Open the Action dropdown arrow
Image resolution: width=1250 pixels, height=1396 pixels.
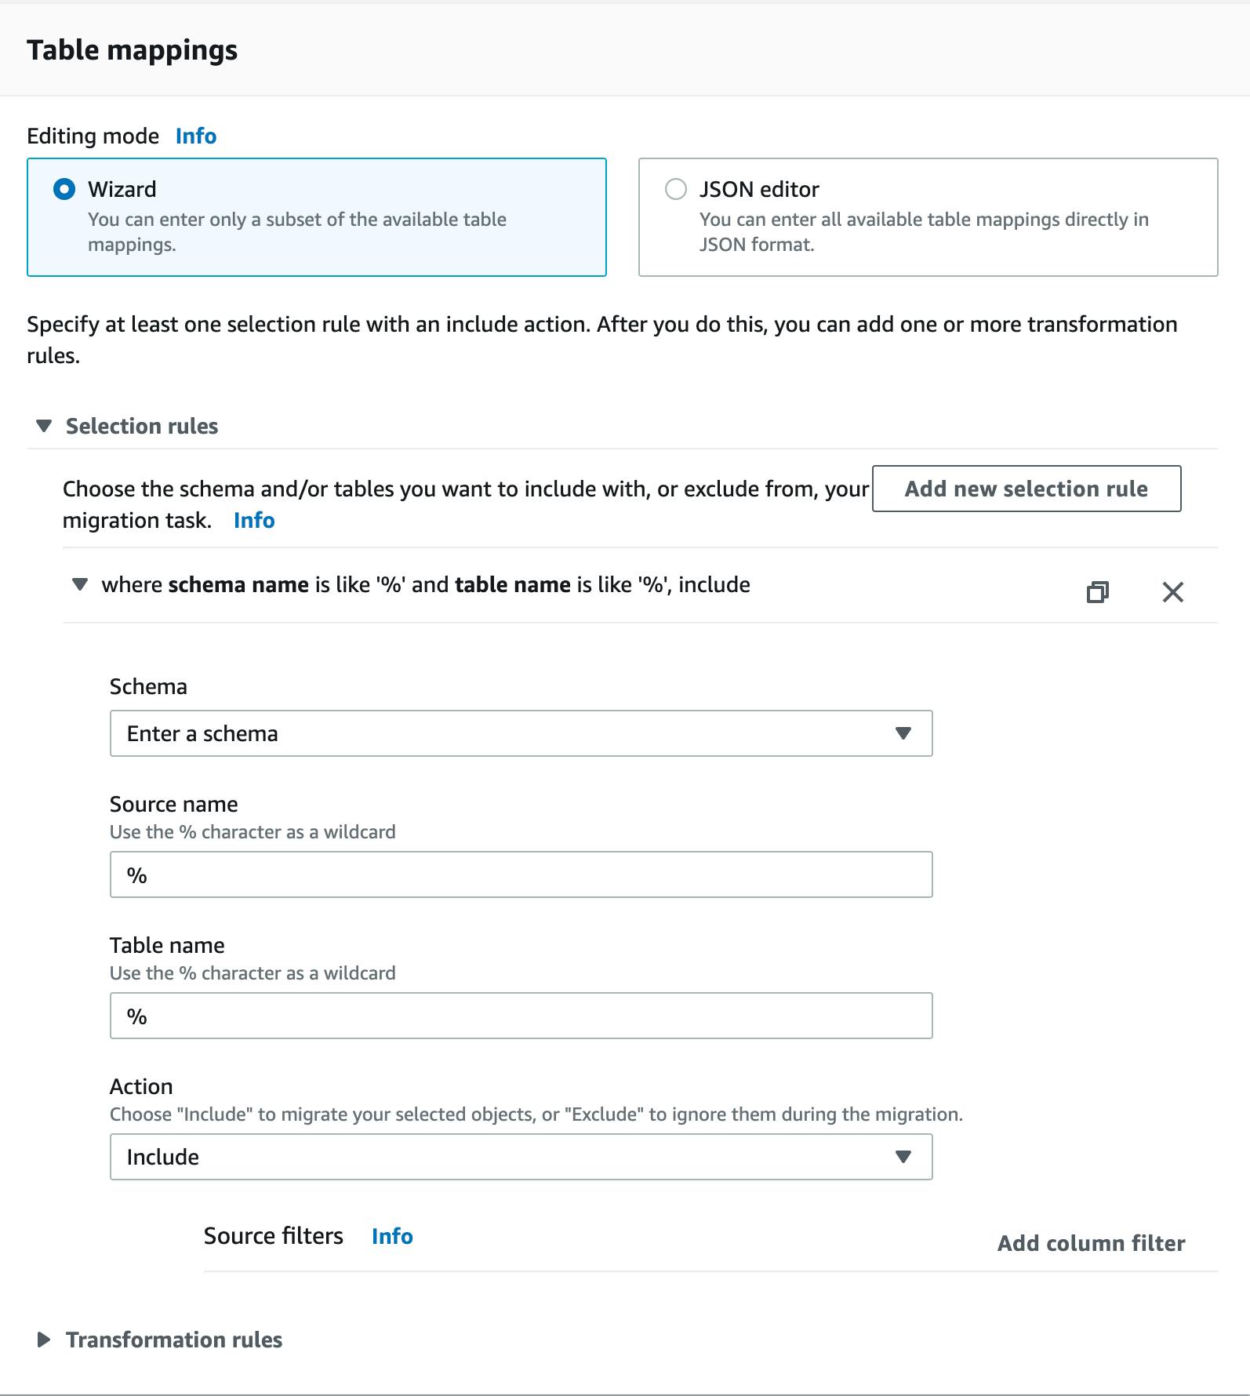click(x=903, y=1156)
